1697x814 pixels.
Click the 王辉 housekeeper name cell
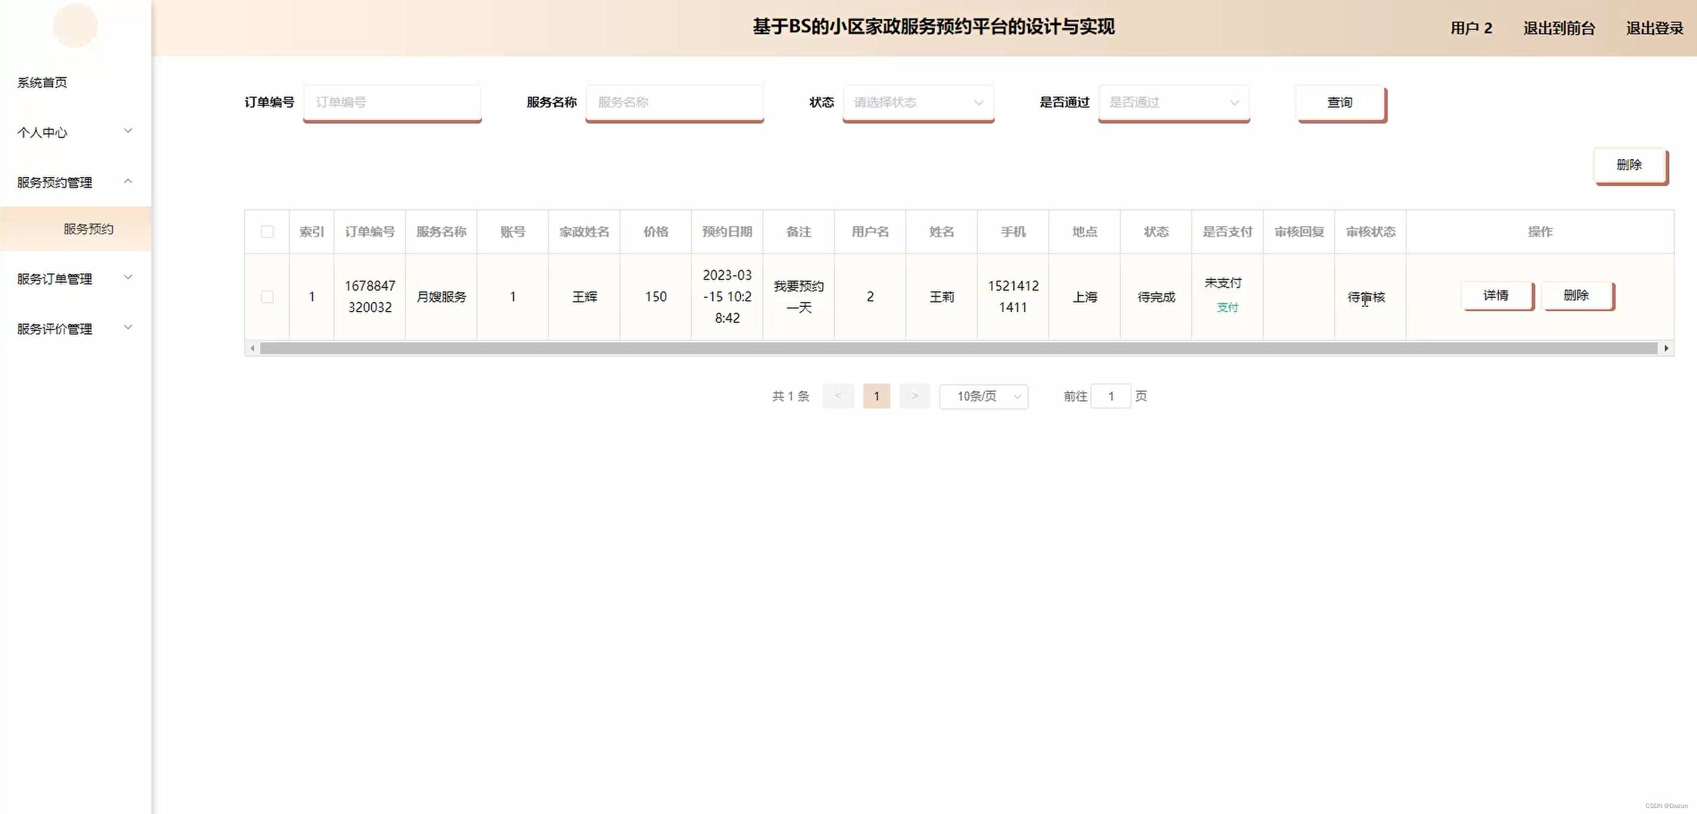pyautogui.click(x=584, y=297)
